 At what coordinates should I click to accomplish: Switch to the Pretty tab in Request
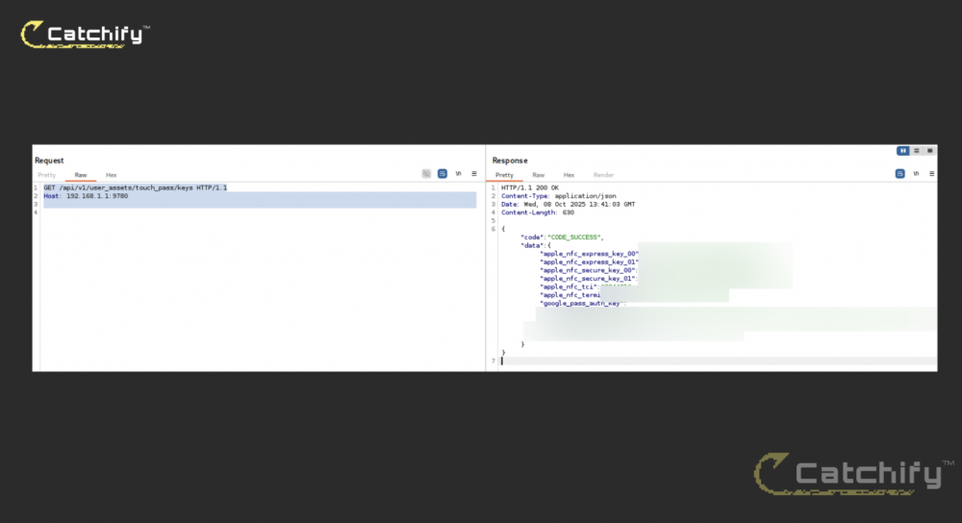[x=46, y=175]
